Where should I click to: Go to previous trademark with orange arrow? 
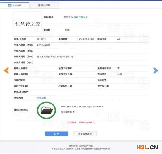[6, 70]
